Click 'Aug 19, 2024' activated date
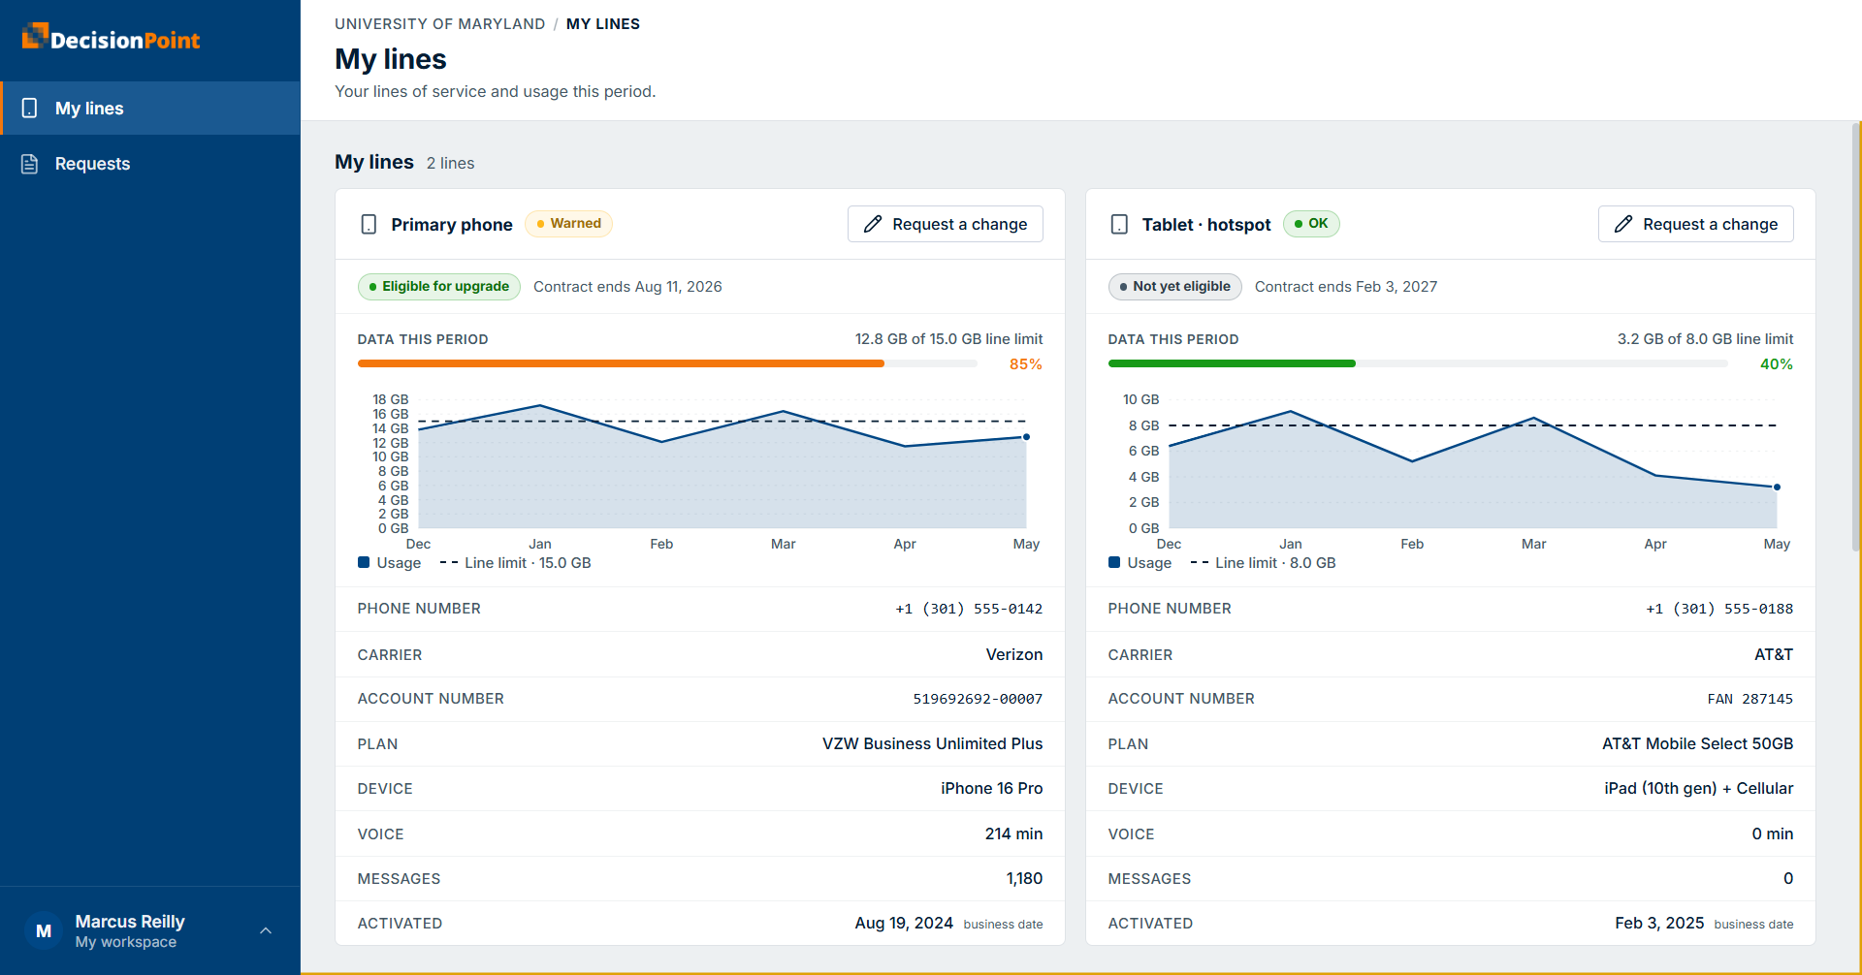Screen dimensions: 1862x975 tap(904, 923)
